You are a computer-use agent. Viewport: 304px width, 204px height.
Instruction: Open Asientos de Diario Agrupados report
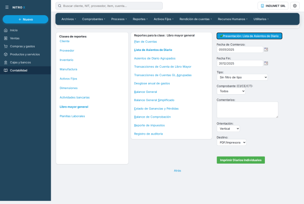(x=155, y=58)
